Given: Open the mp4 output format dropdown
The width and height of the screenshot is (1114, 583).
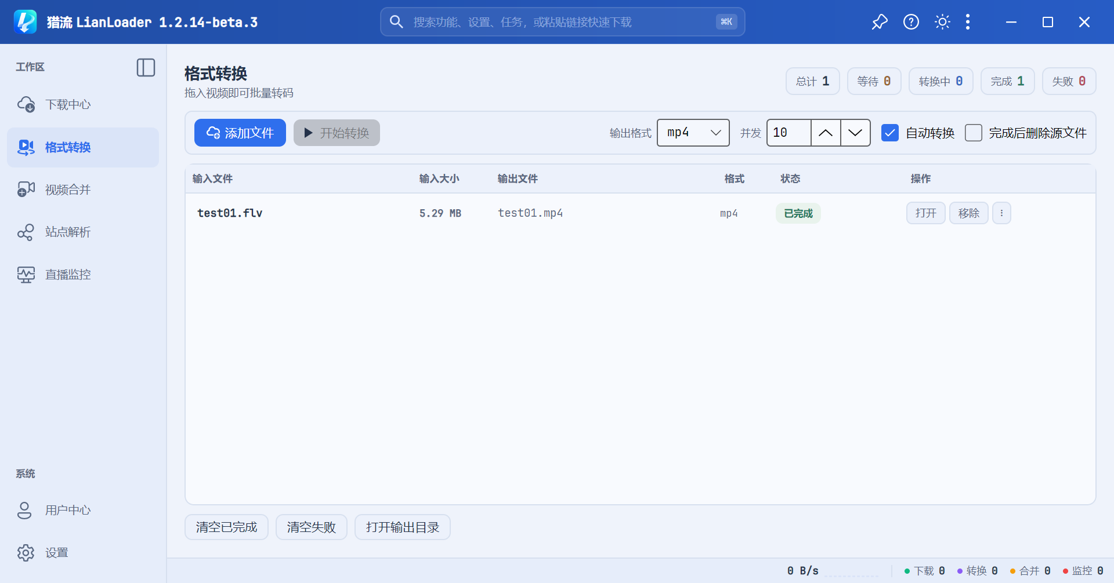Looking at the screenshot, I should tap(693, 133).
